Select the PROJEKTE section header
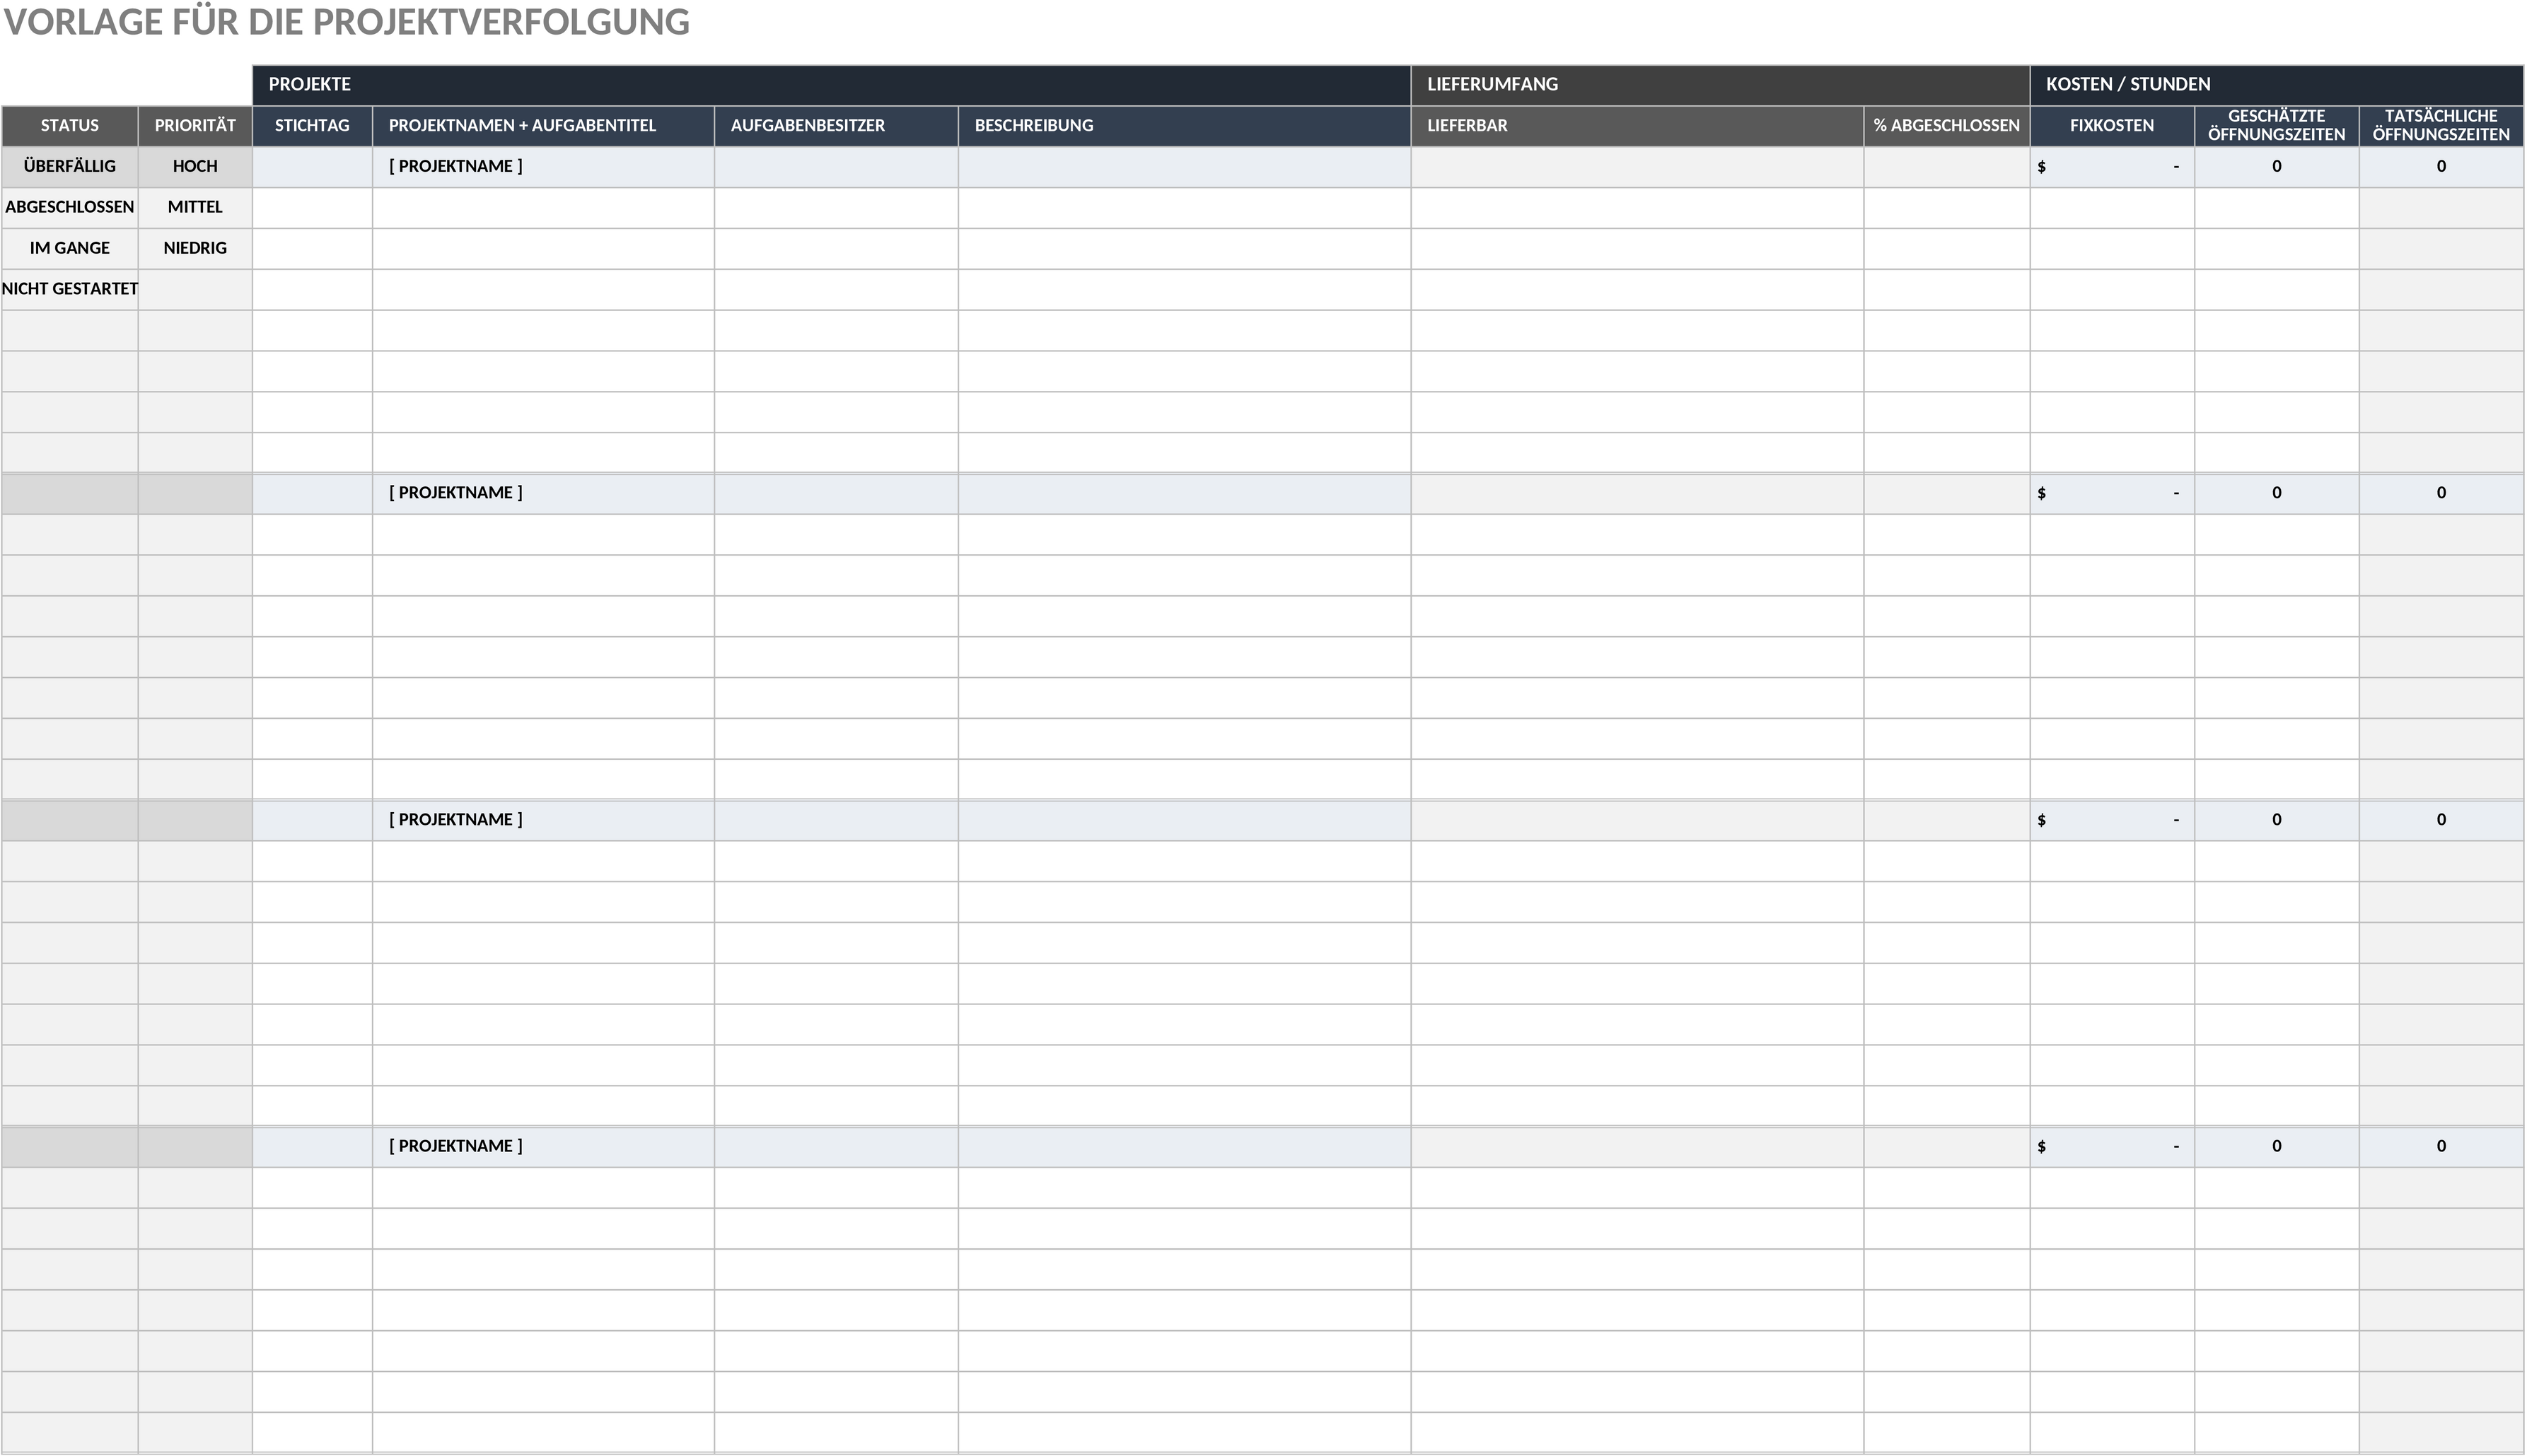Screen dimensions: 2527x1456 [x=831, y=85]
